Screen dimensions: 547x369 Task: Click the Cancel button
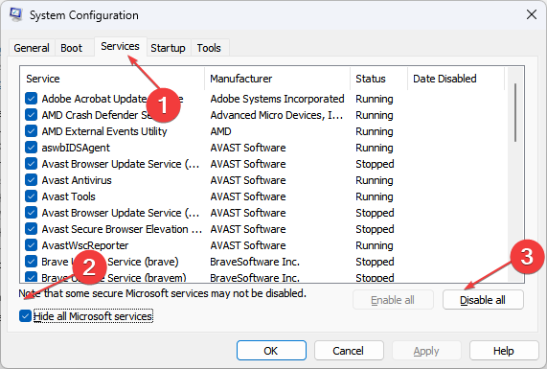[x=348, y=351]
